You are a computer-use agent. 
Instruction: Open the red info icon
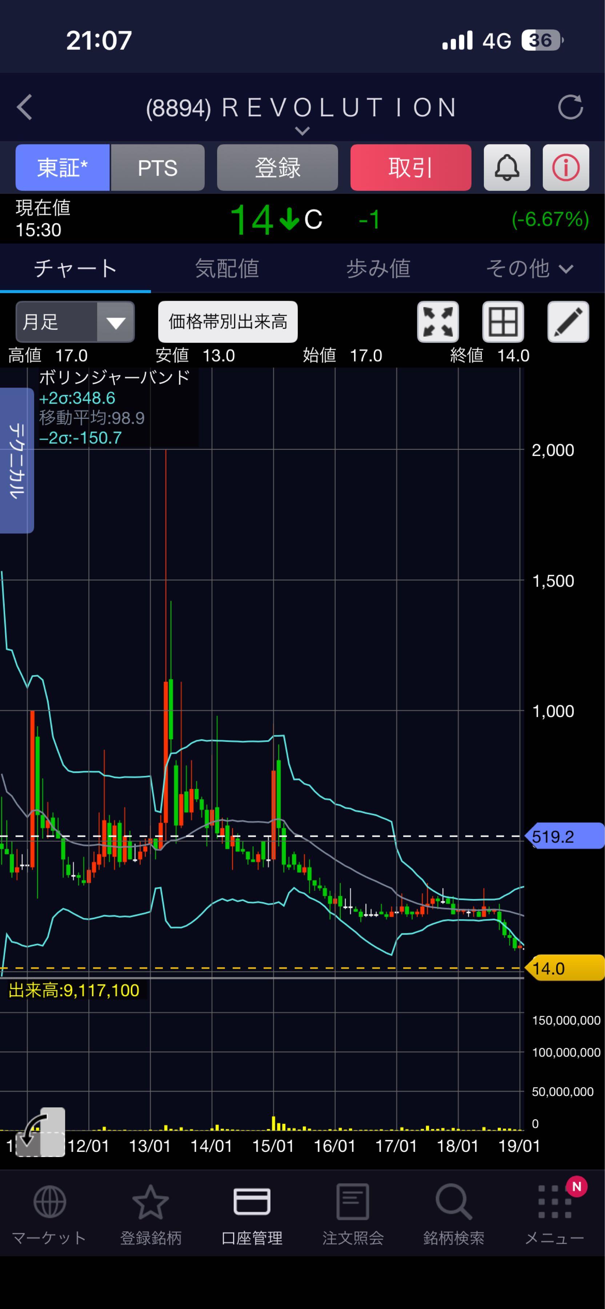566,168
